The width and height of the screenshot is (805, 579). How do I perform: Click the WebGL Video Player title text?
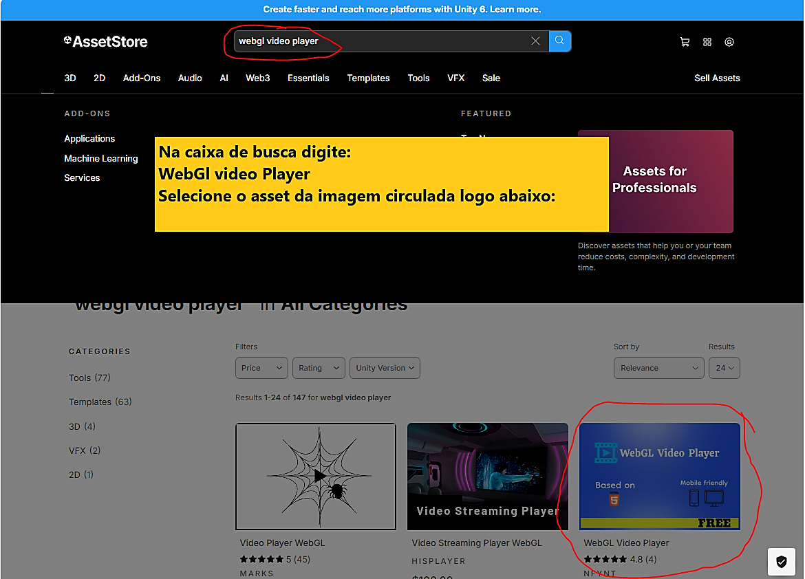click(626, 543)
